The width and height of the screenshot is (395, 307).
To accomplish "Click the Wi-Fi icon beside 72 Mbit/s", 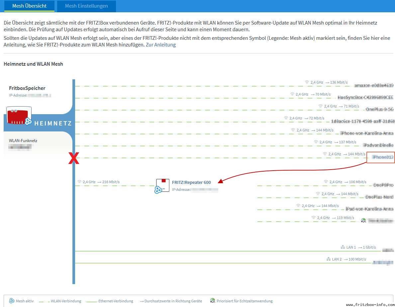I will tap(286, 118).
